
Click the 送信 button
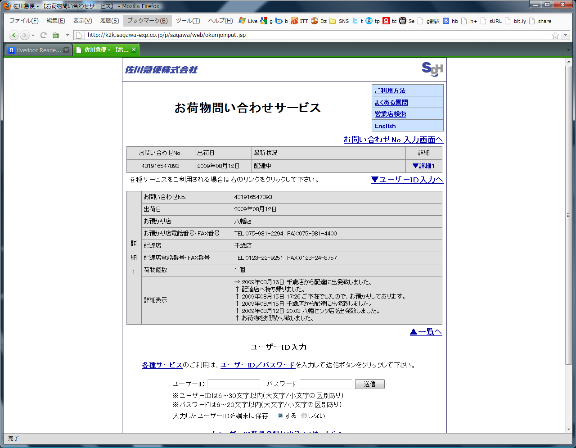coord(370,384)
